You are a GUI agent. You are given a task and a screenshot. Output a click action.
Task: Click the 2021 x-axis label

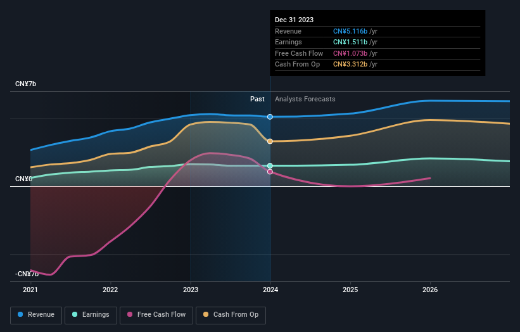pyautogui.click(x=30, y=290)
